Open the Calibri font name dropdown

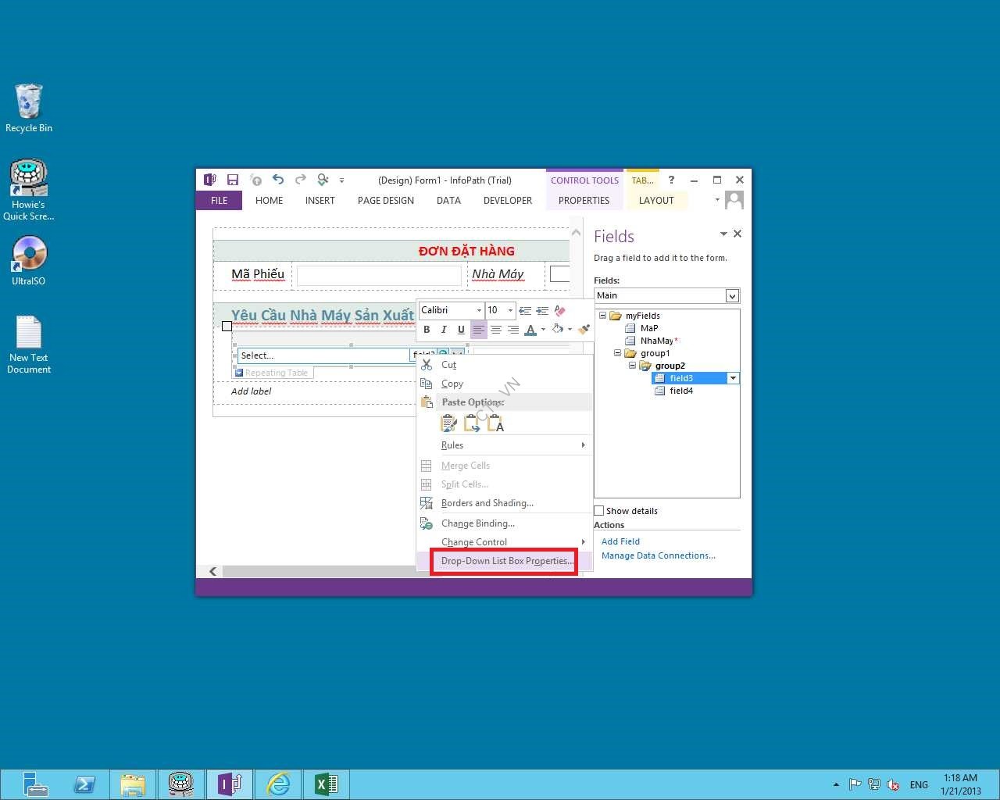point(479,310)
